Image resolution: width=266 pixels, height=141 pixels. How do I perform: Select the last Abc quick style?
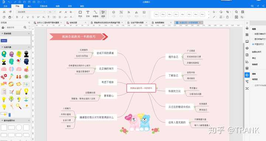pyautogui.click(x=202, y=14)
